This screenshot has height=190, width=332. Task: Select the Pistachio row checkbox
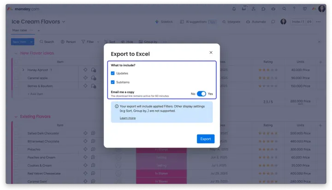pyautogui.click(x=16, y=149)
